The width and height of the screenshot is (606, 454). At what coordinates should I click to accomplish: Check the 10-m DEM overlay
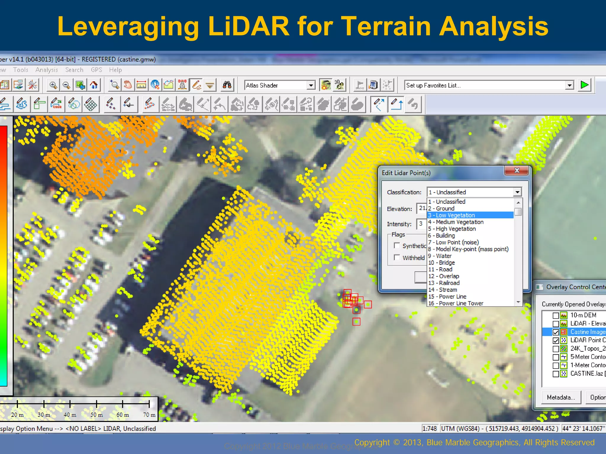click(x=556, y=315)
